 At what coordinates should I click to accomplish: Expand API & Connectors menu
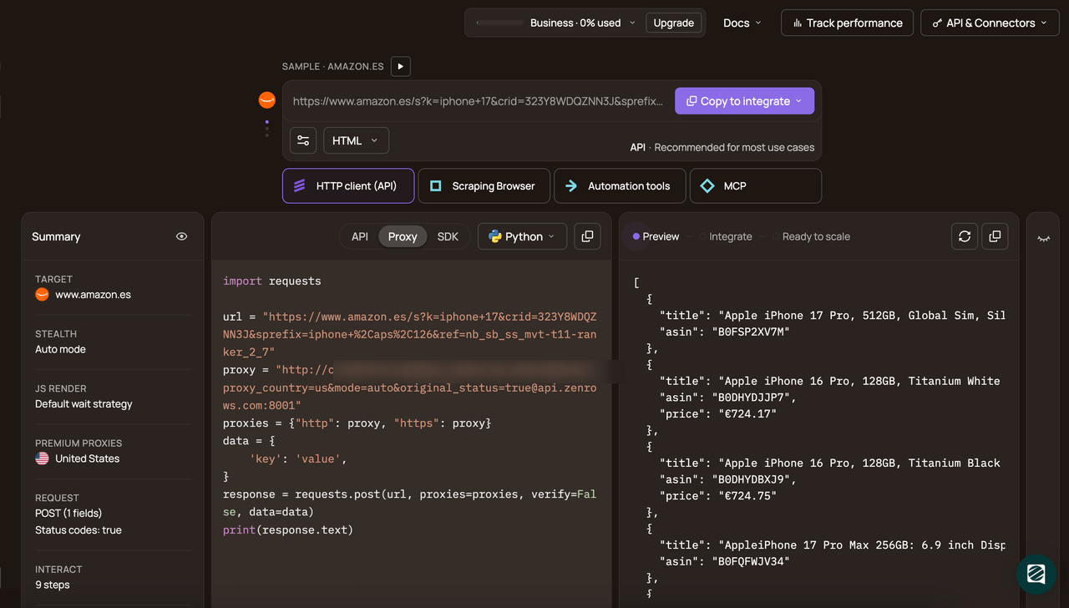pyautogui.click(x=990, y=23)
